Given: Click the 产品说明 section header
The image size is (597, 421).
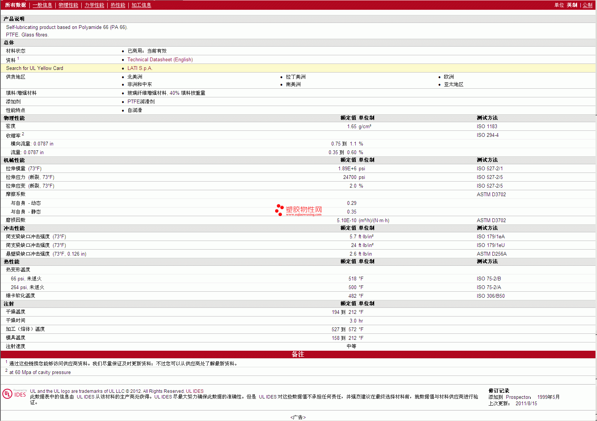Looking at the screenshot, I should click(x=14, y=19).
